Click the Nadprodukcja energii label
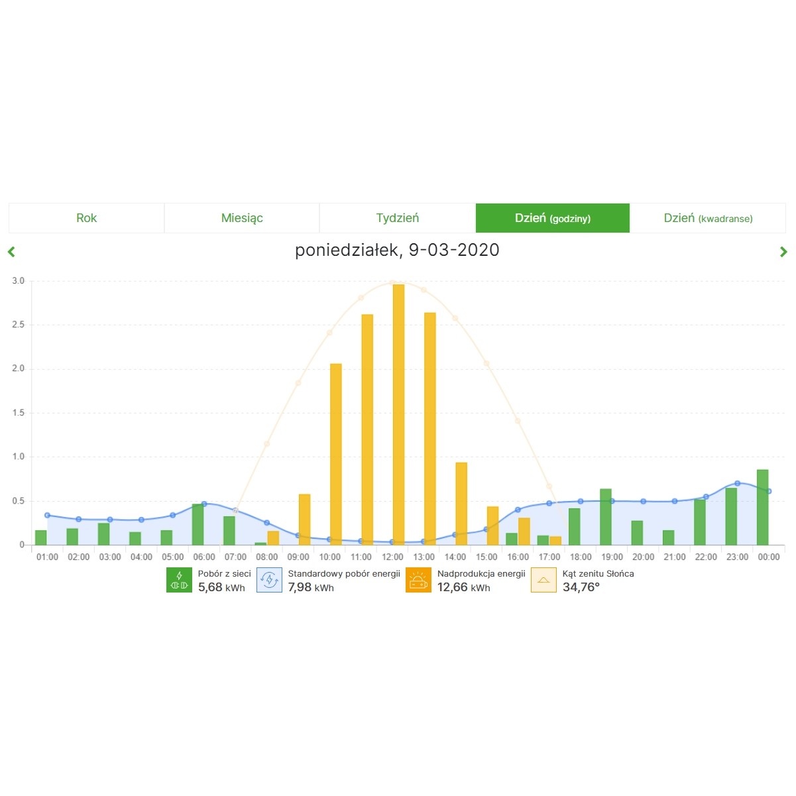796x796 pixels. point(481,573)
